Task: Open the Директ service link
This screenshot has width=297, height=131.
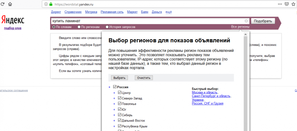Action: (x=56, y=12)
